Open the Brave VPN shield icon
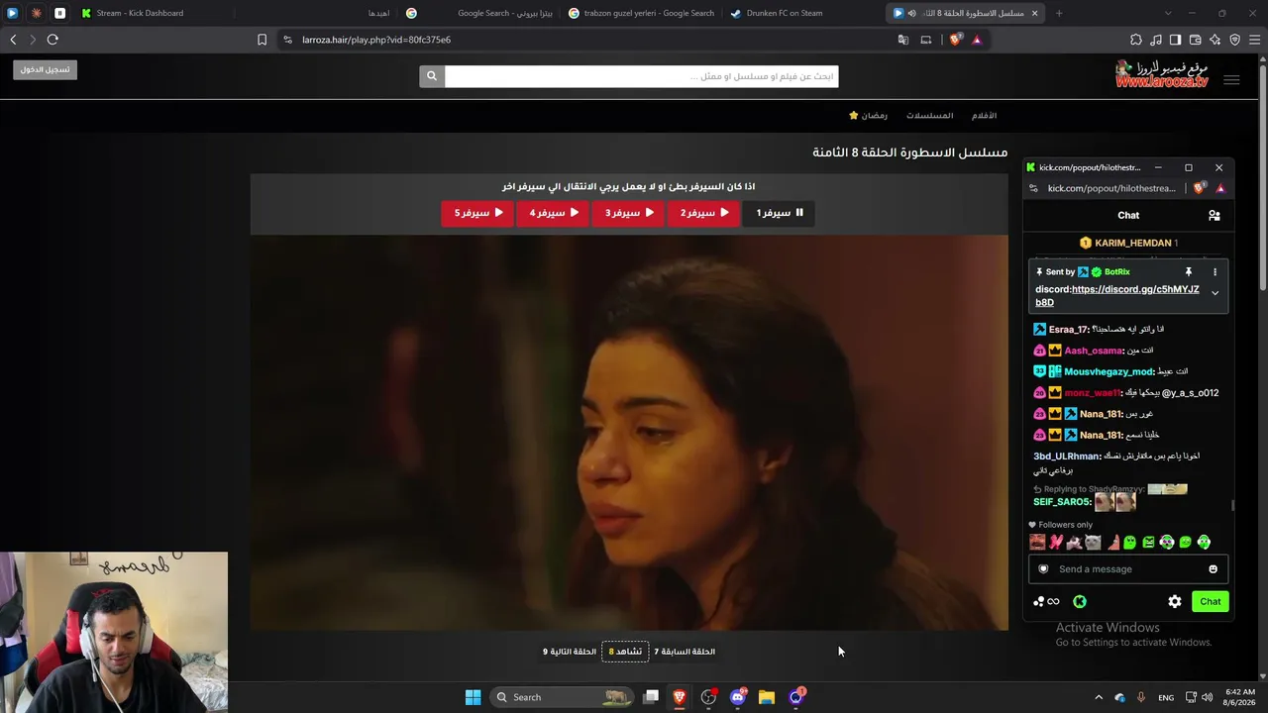 point(1235,40)
